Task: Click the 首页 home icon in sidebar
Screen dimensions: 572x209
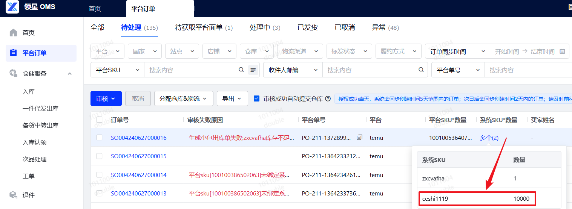Action: click(x=14, y=33)
